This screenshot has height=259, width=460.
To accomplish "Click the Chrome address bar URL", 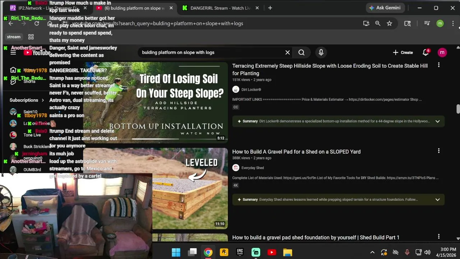I will tap(158, 23).
